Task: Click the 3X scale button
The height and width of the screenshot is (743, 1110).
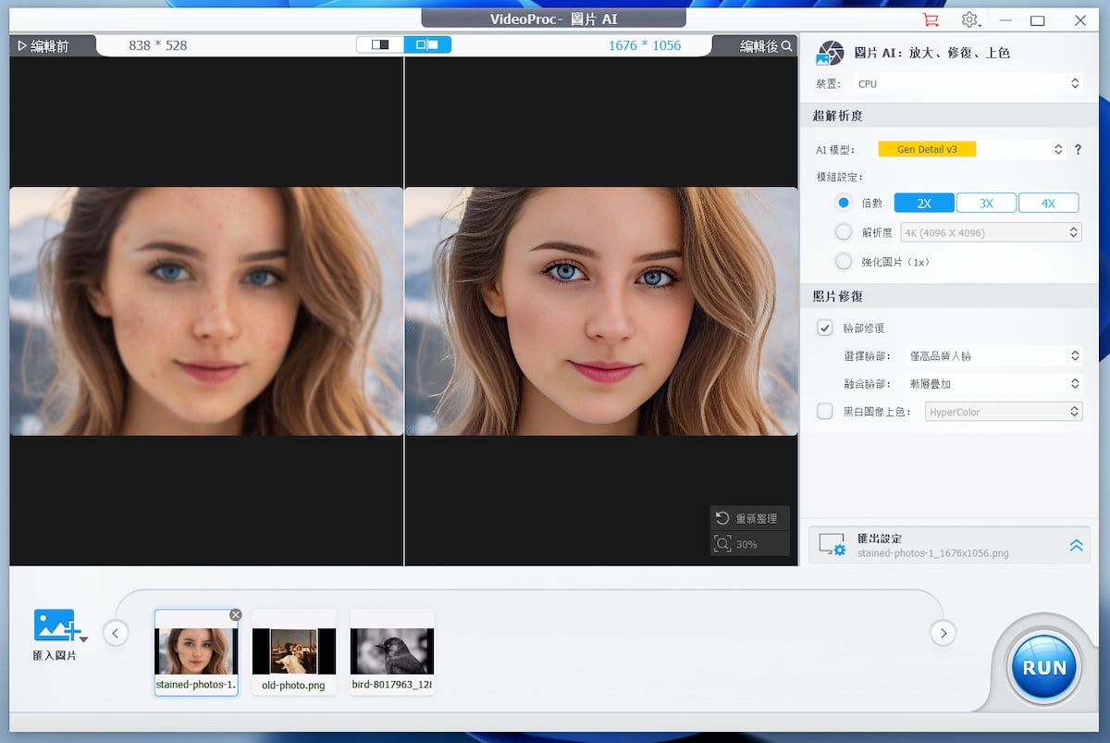Action: 986,202
